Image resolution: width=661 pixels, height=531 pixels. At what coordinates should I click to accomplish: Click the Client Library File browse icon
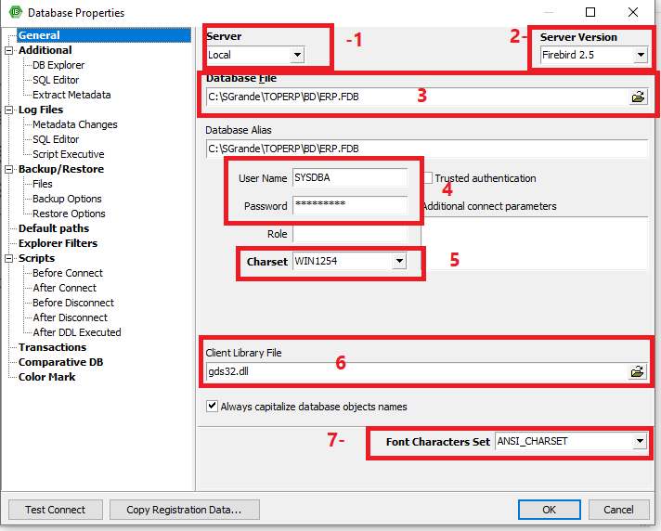[638, 371]
